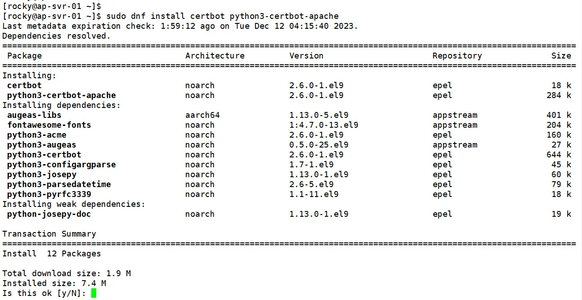
Task: Click the python3-josepy package name
Action: (42, 175)
